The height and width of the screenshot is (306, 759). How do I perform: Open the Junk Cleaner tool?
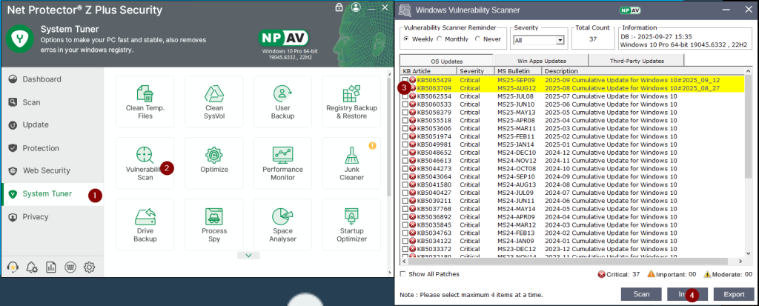point(351,164)
